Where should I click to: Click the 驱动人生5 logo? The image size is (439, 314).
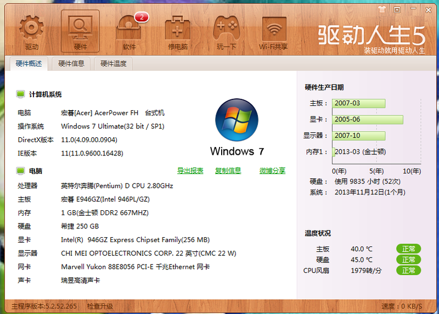coord(372,35)
